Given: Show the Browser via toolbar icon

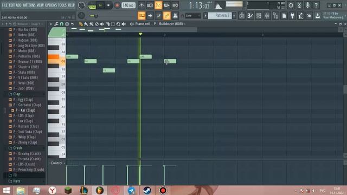Looking at the screenshot, I should pyautogui.click(x=275, y=16).
